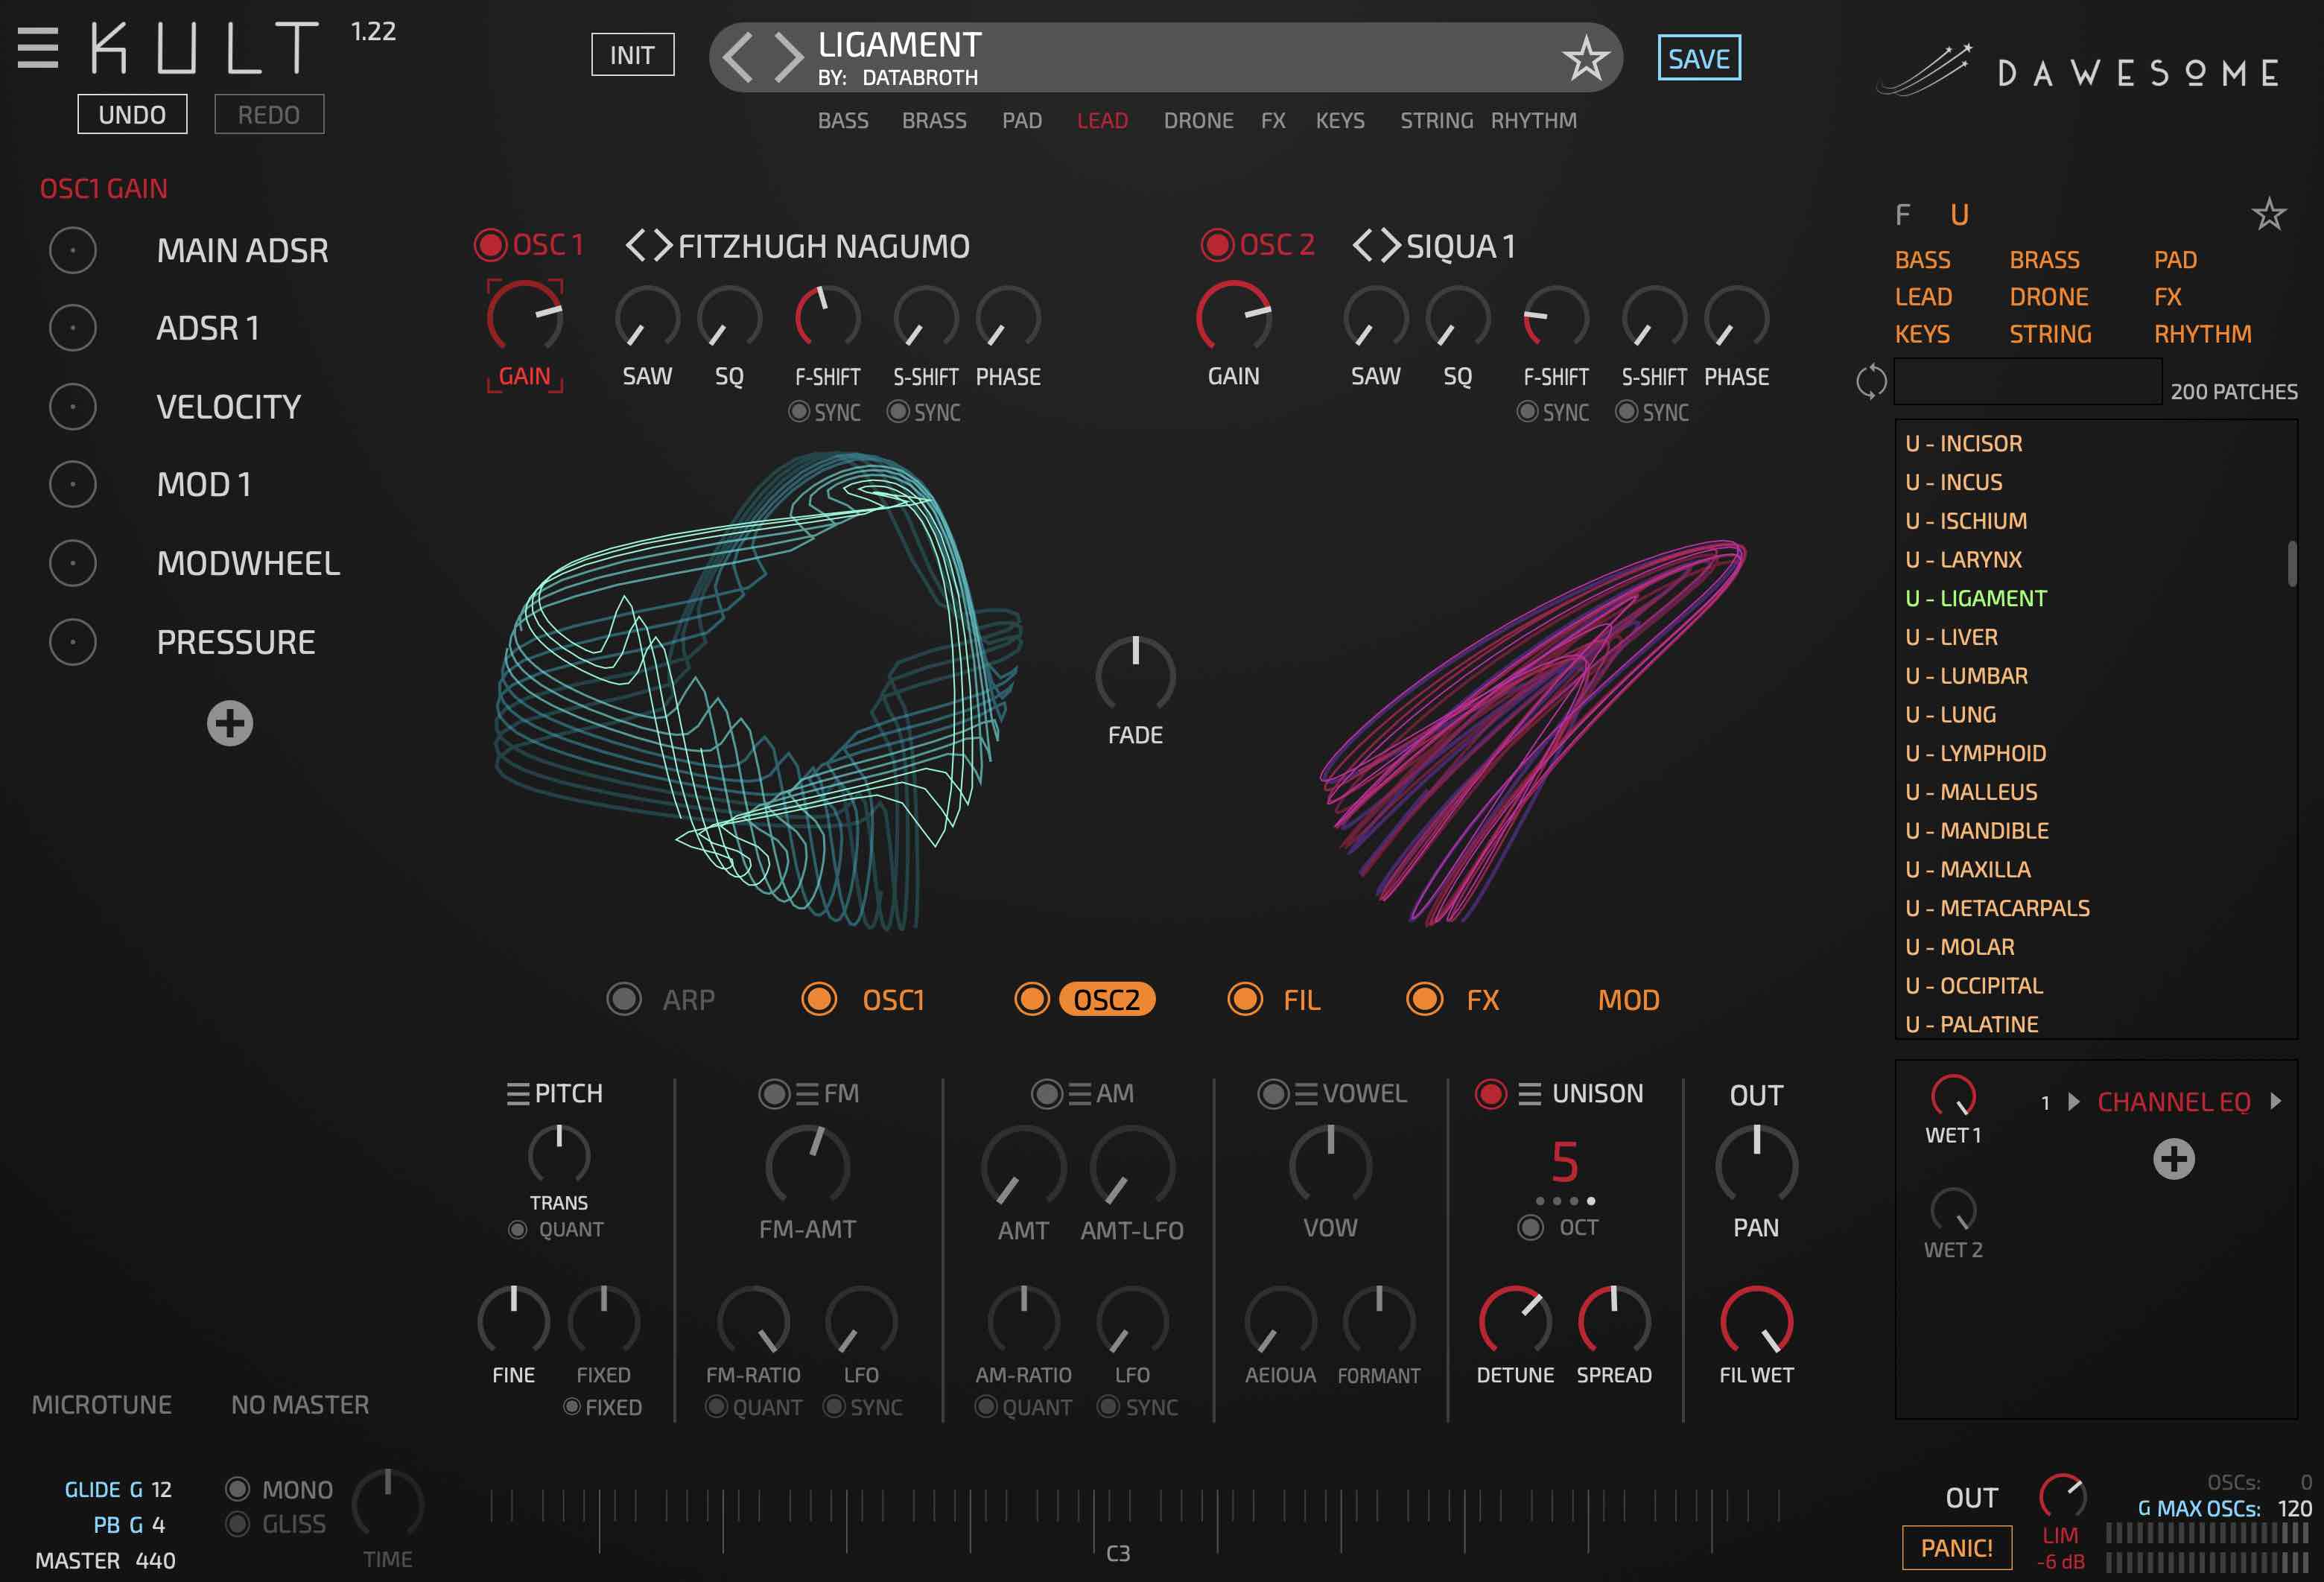
Task: Favorite the LIGAMENT preset with star
Action: 1585,58
